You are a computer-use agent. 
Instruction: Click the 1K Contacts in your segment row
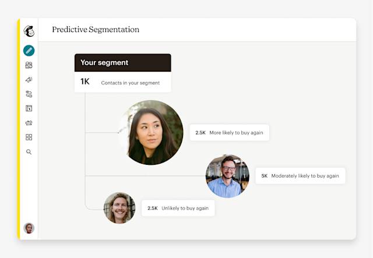coord(123,82)
